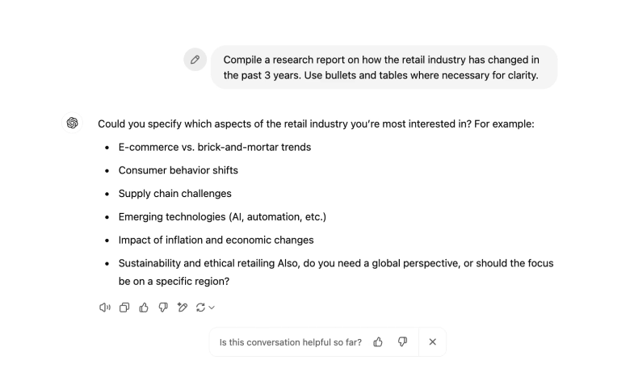Screen dimensions: 634x381
Task: Answer the helpful prompt with its thumbs up
Action: (378, 341)
